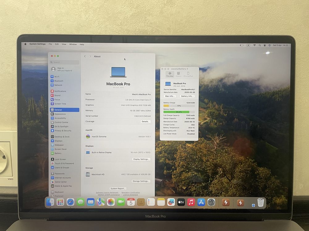This screenshot has height=231, width=309.
Task: Go forward using the About forward chevron
Action: pyautogui.click(x=90, y=56)
